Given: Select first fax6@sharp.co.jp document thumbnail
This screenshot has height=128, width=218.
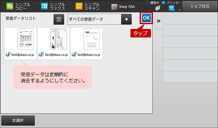Looking at the screenshot, I should pos(20,43).
